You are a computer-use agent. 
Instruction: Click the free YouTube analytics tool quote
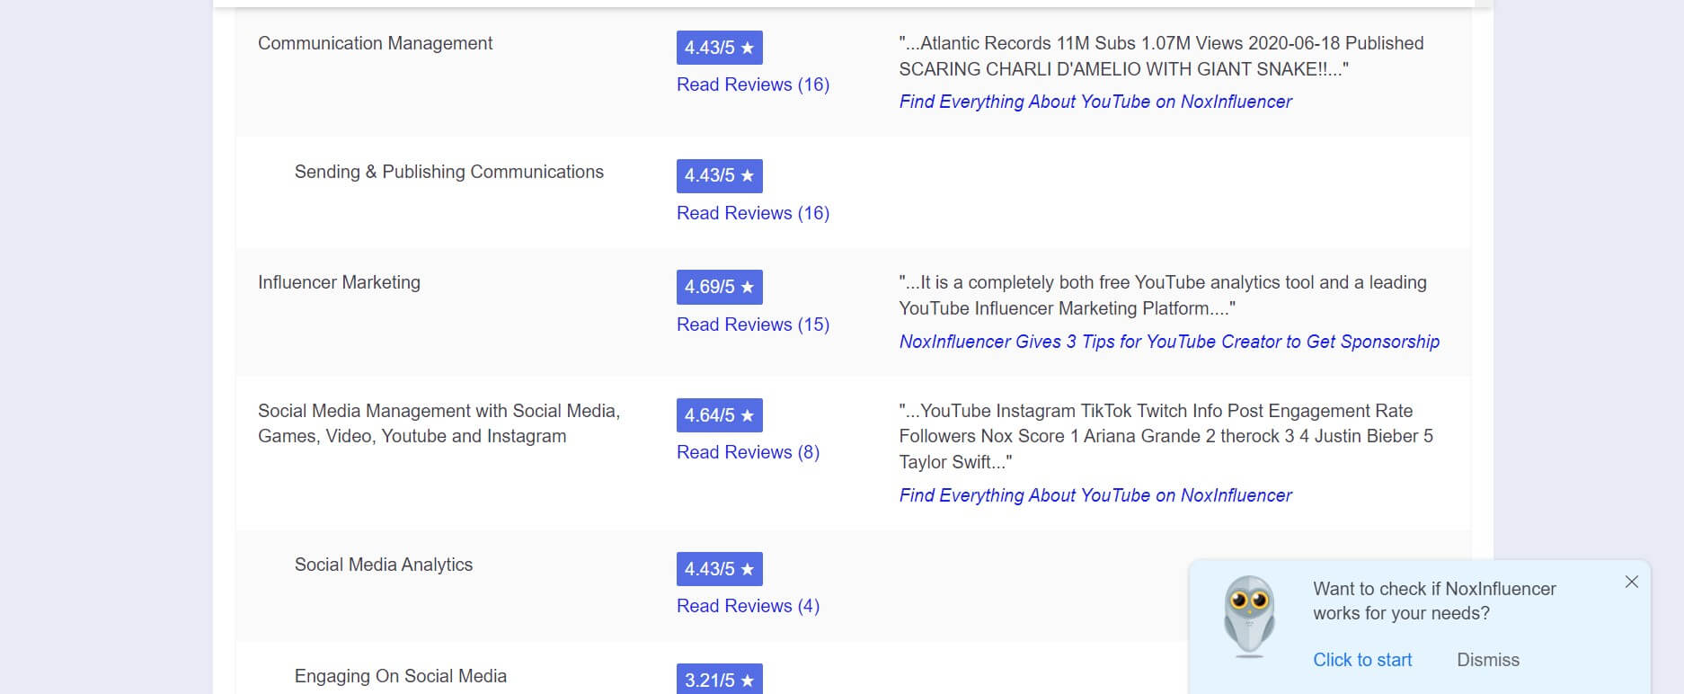pyautogui.click(x=1163, y=295)
